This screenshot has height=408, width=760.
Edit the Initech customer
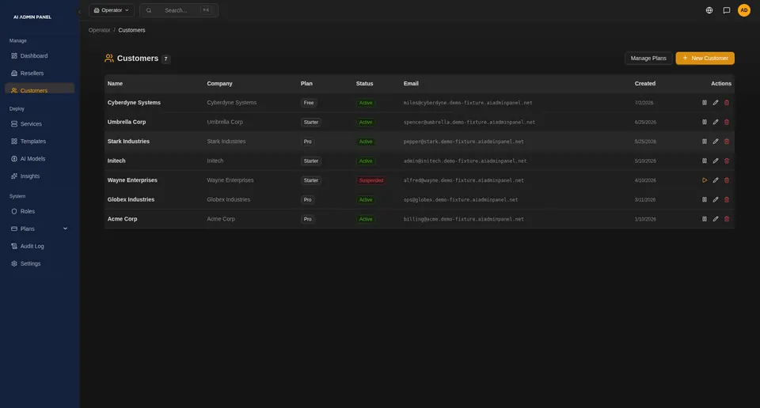pyautogui.click(x=716, y=161)
